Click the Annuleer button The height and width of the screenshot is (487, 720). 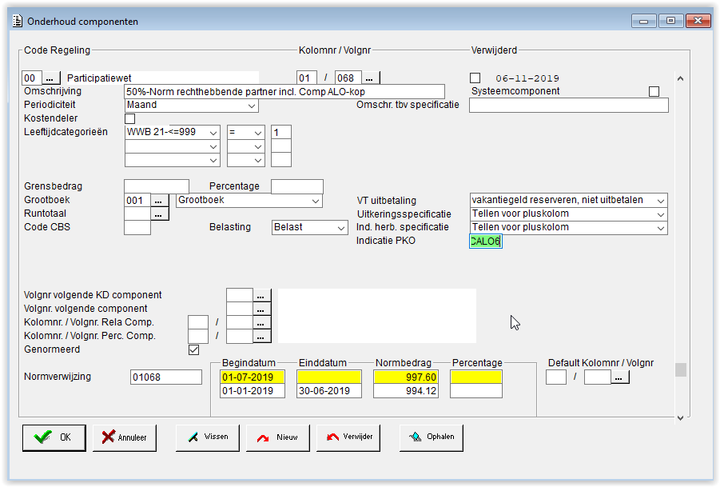(125, 437)
